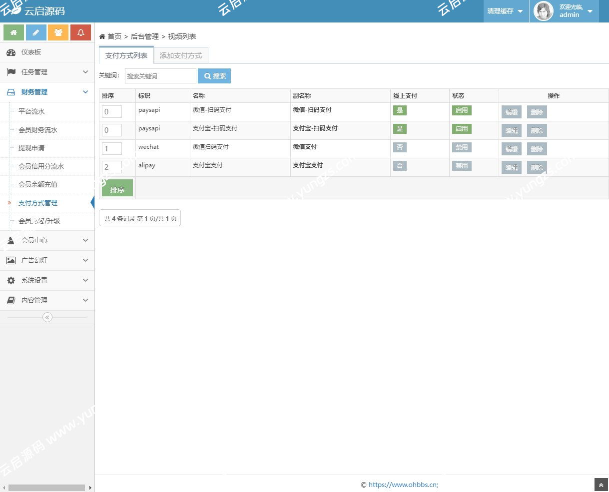The image size is (609, 492).
Task: Click the green 排序 sort button
Action: point(117,189)
